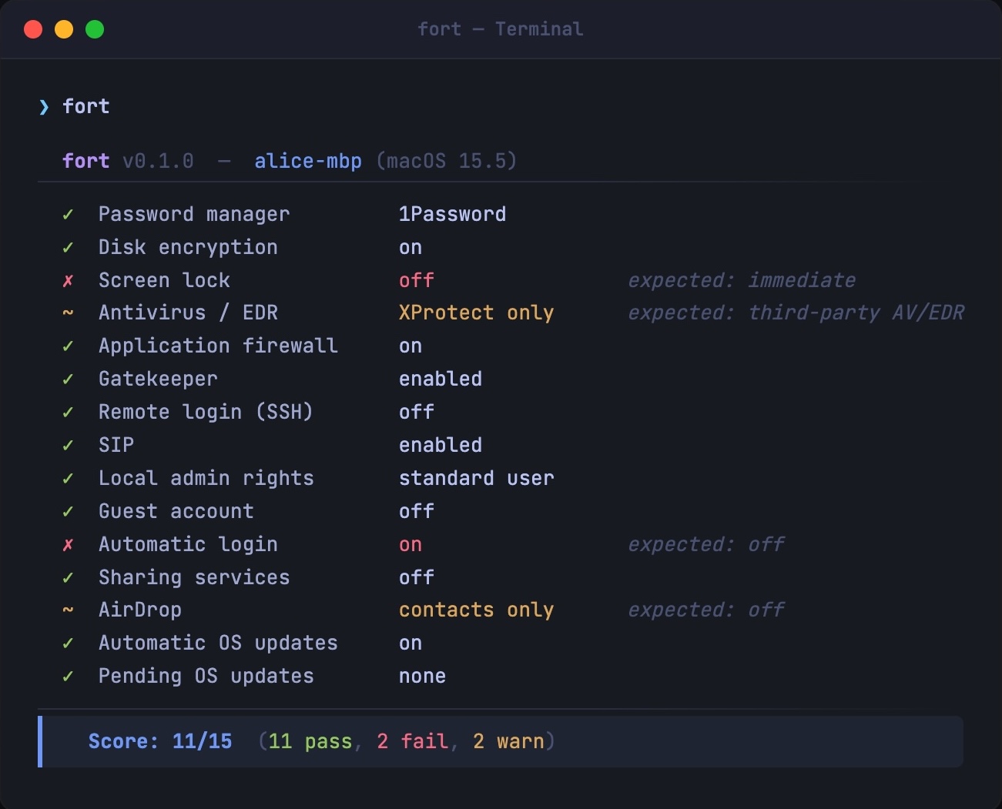Click the 'off' value for Remote login
1002x809 pixels.
[x=417, y=412]
